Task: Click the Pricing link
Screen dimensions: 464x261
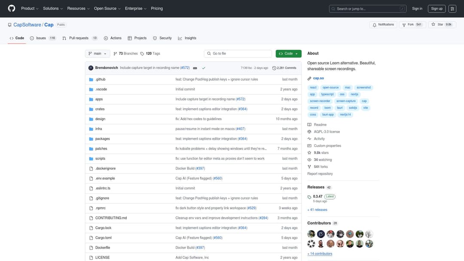Action: [157, 9]
